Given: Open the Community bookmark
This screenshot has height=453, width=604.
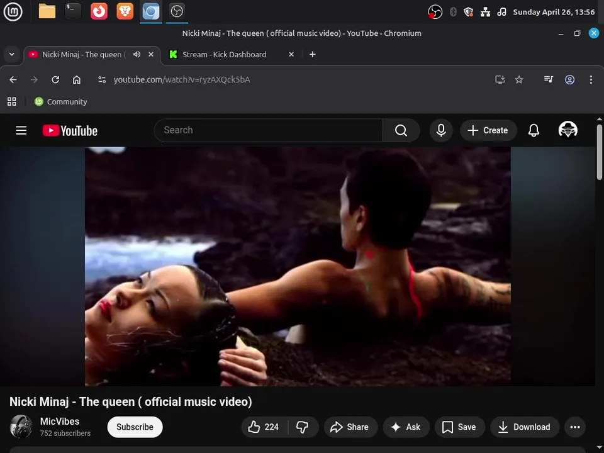Looking at the screenshot, I should click(61, 102).
